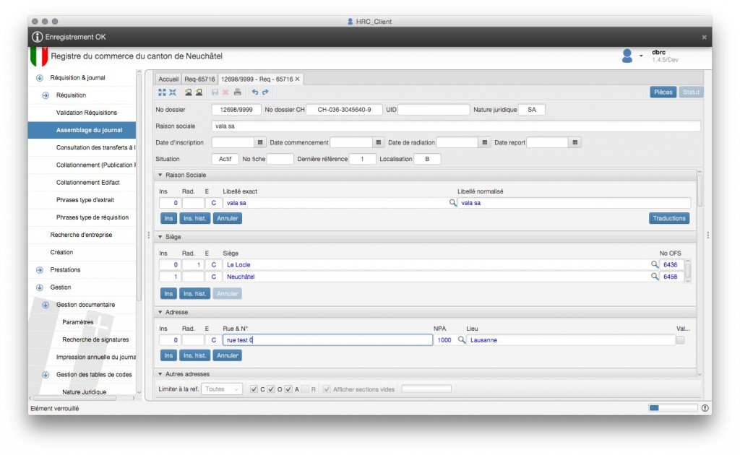The image size is (740, 455).
Task: Collapse the Autres adresses section
Action: tap(160, 374)
